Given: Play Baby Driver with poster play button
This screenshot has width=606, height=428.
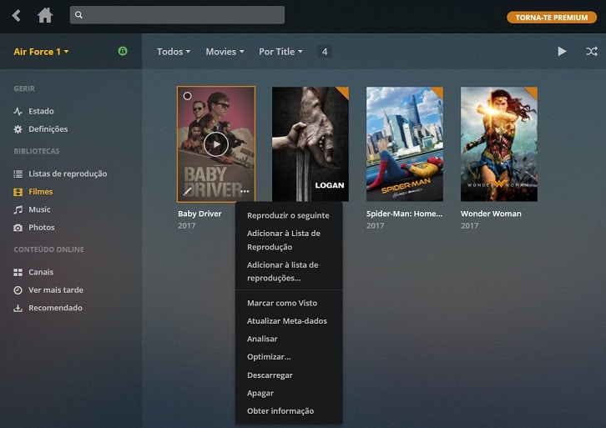Looking at the screenshot, I should point(216,144).
